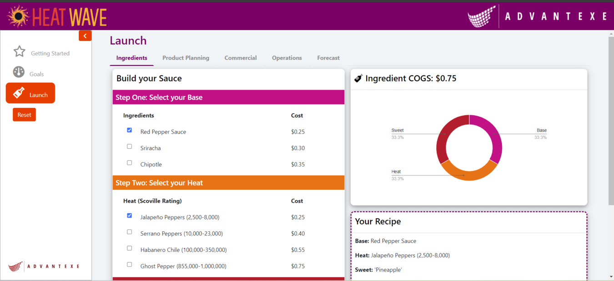Viewport: 614px width, 281px height.
Task: Click the Reset button
Action: click(x=25, y=115)
